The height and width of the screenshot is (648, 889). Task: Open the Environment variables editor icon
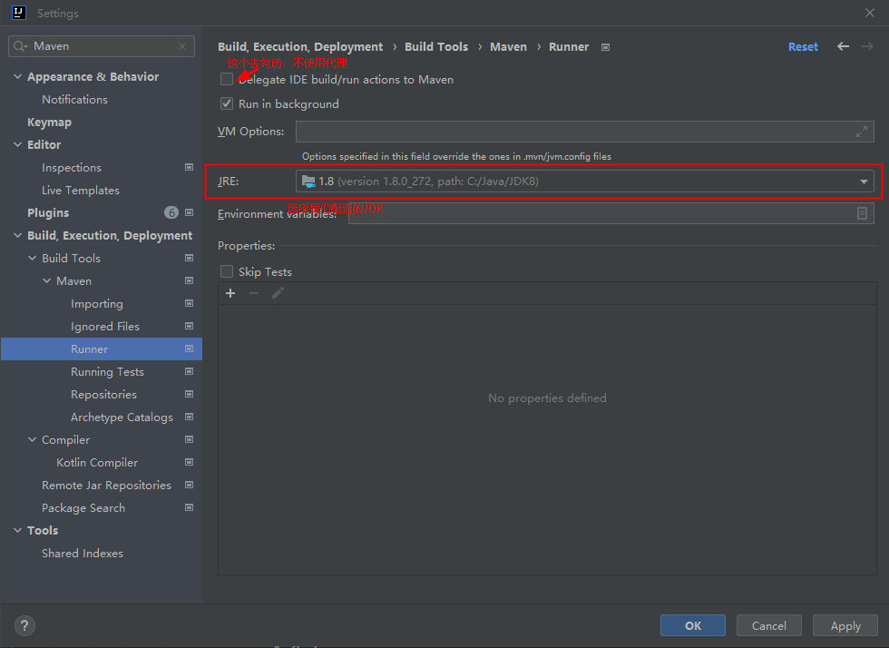click(x=862, y=213)
